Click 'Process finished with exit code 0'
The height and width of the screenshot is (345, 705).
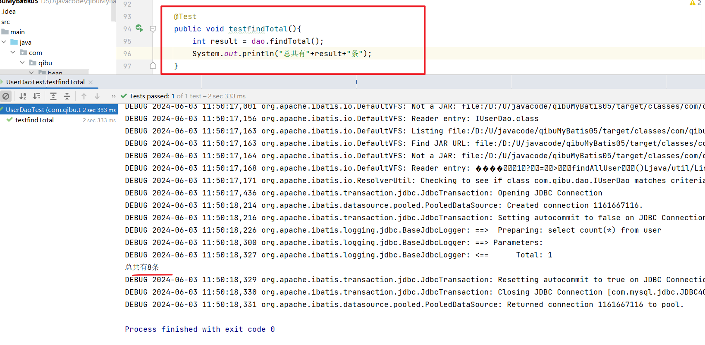coord(200,329)
